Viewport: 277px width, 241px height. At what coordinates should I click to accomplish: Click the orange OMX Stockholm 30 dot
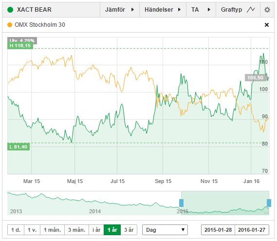click(10, 25)
